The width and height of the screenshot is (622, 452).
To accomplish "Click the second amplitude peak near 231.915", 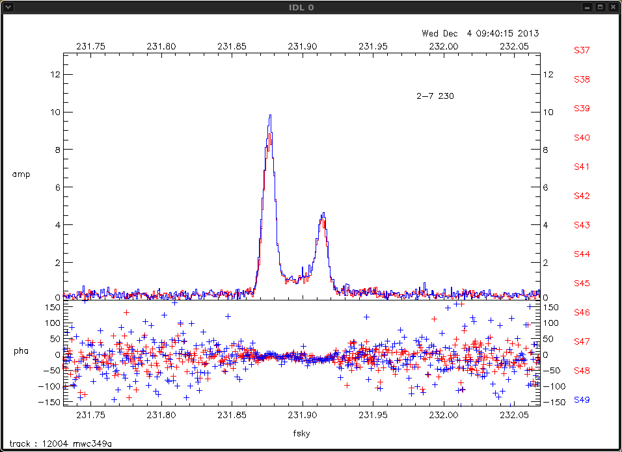I will (x=323, y=215).
